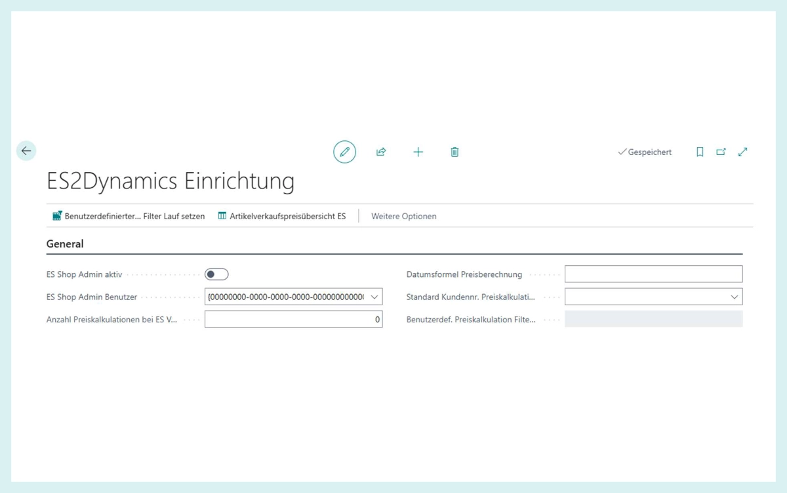Image resolution: width=787 pixels, height=493 pixels.
Task: Click the back arrow button
Action: 26,151
